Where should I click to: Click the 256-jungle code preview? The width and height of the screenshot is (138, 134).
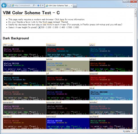click(24, 52)
